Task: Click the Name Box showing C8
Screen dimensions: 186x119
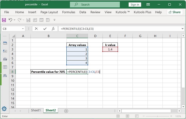Action: tap(12, 29)
